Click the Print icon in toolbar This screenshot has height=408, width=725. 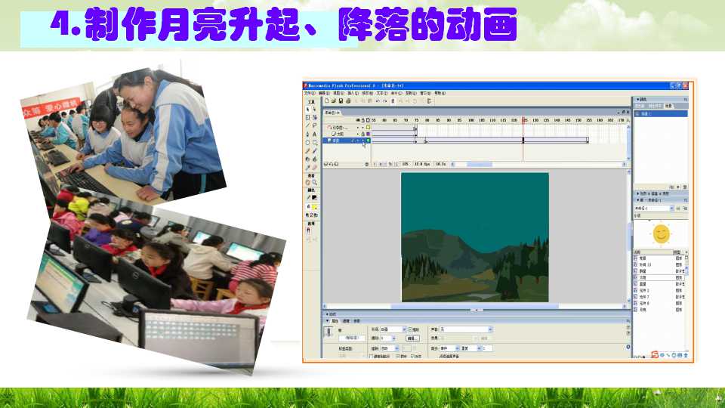(x=348, y=100)
